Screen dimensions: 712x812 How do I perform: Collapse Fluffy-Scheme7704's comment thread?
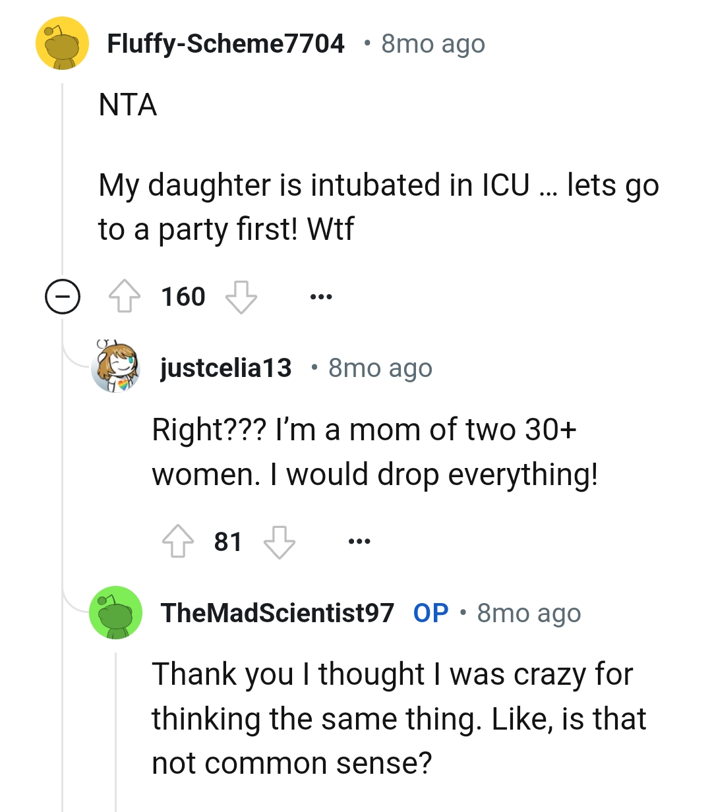tap(62, 296)
